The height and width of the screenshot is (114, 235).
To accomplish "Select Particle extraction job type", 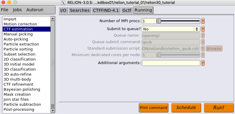I will (x=26, y=44).
